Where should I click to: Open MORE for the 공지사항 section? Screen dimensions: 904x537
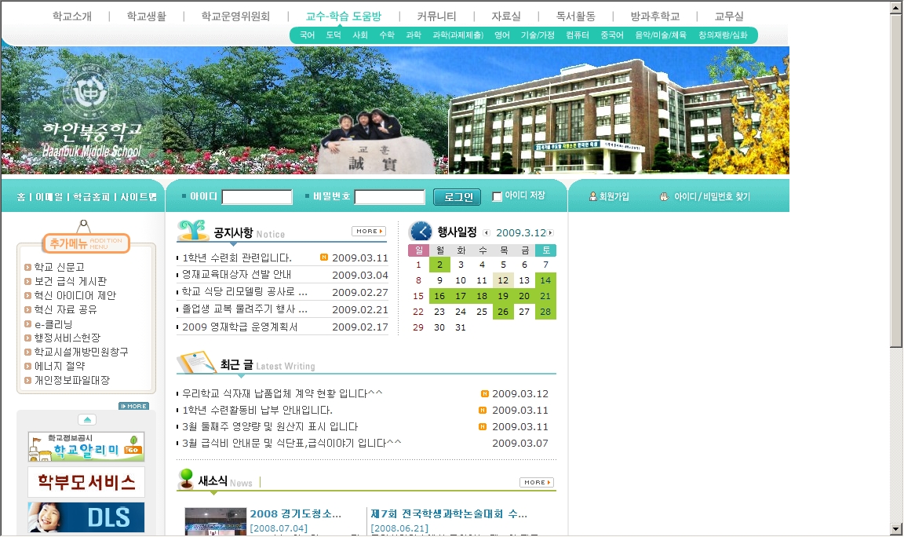[369, 232]
